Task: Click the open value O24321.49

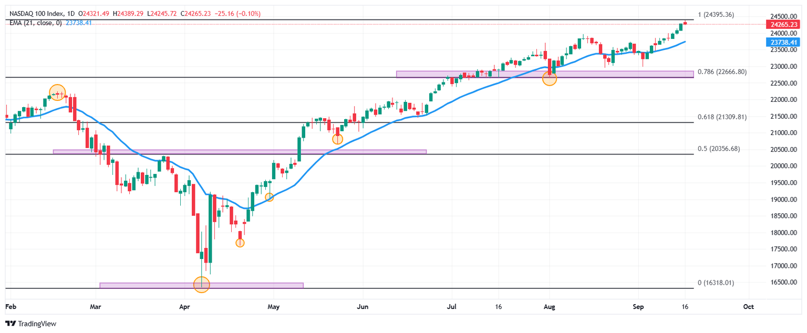Action: 94,13
